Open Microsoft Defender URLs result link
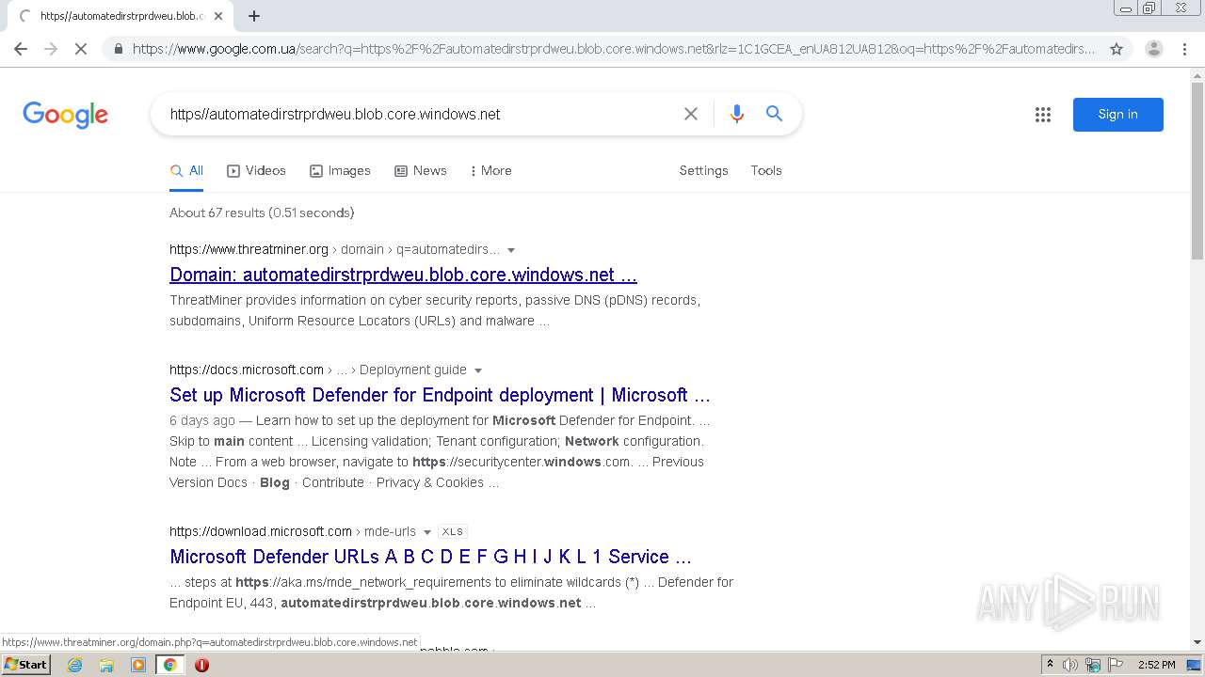 [430, 558]
